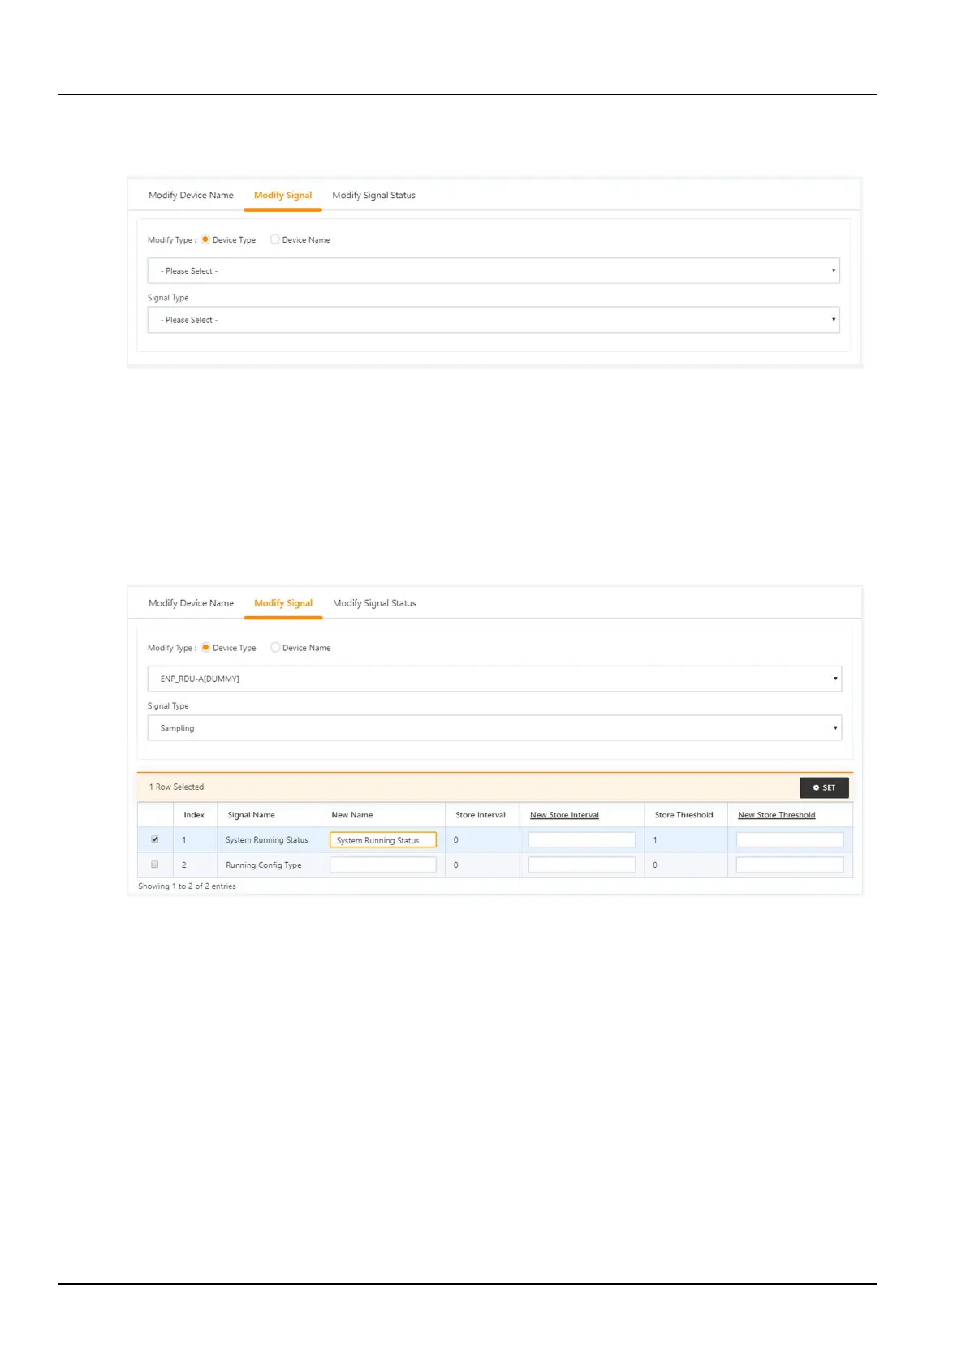Focus New Name field for Running Config Type
The height and width of the screenshot is (1367, 966).
(383, 865)
